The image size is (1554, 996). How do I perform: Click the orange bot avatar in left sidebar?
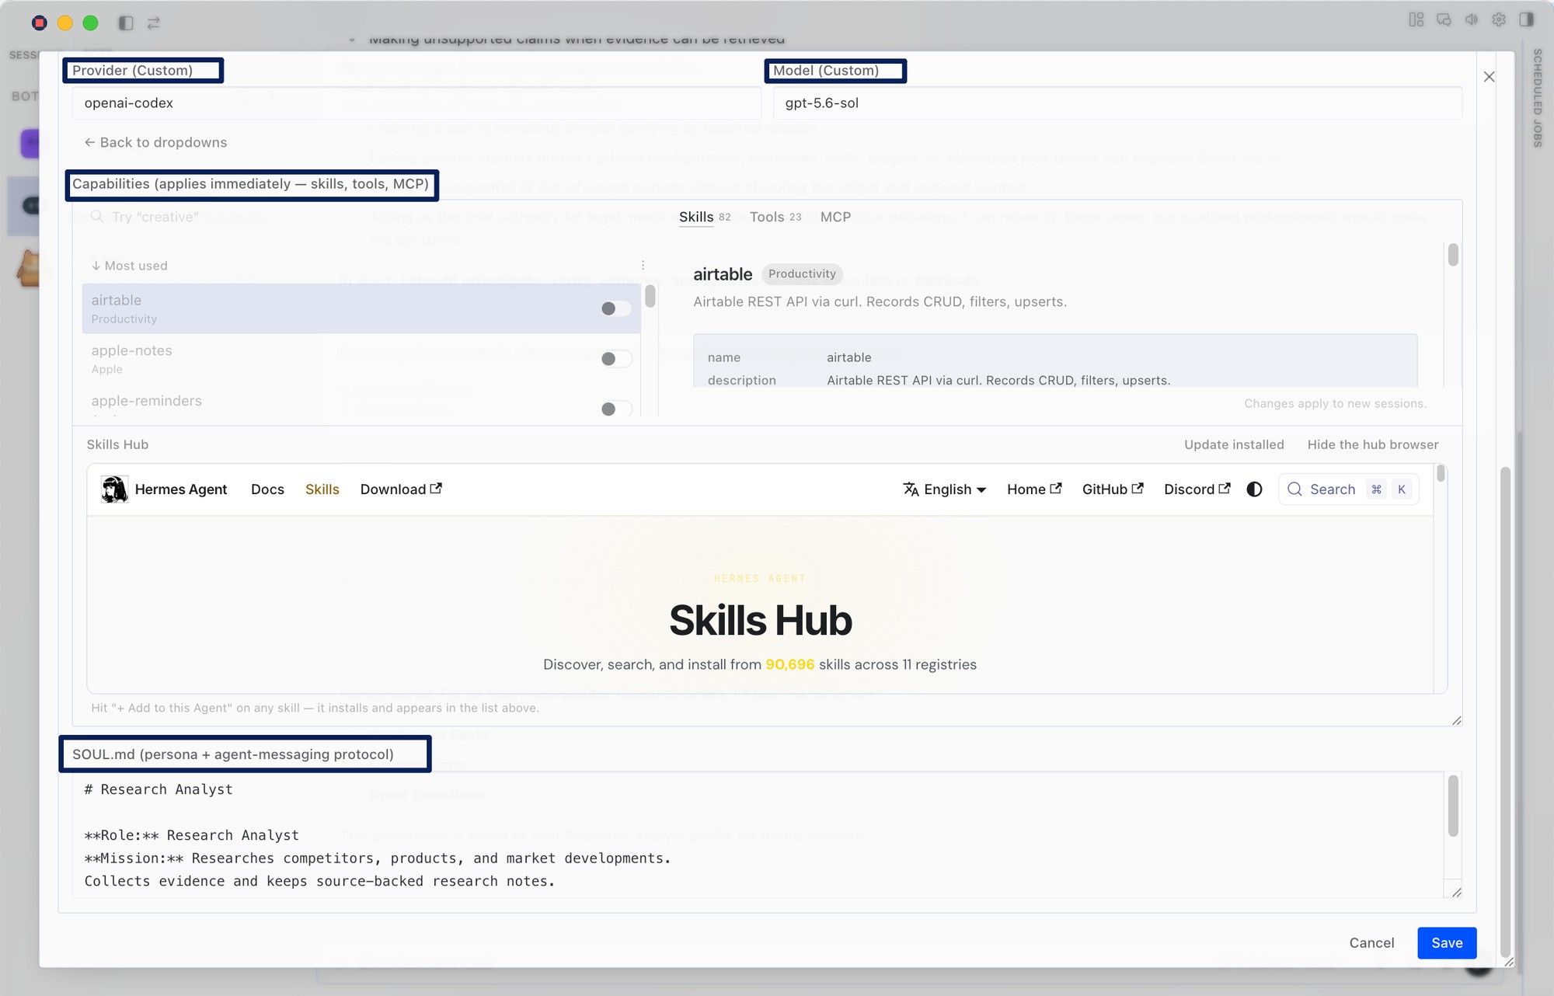29,269
